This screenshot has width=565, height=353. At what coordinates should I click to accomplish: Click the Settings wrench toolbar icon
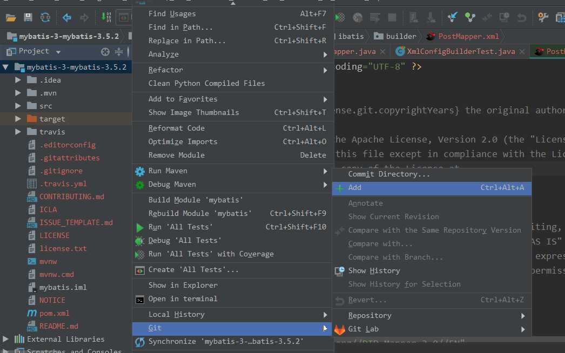(543, 17)
